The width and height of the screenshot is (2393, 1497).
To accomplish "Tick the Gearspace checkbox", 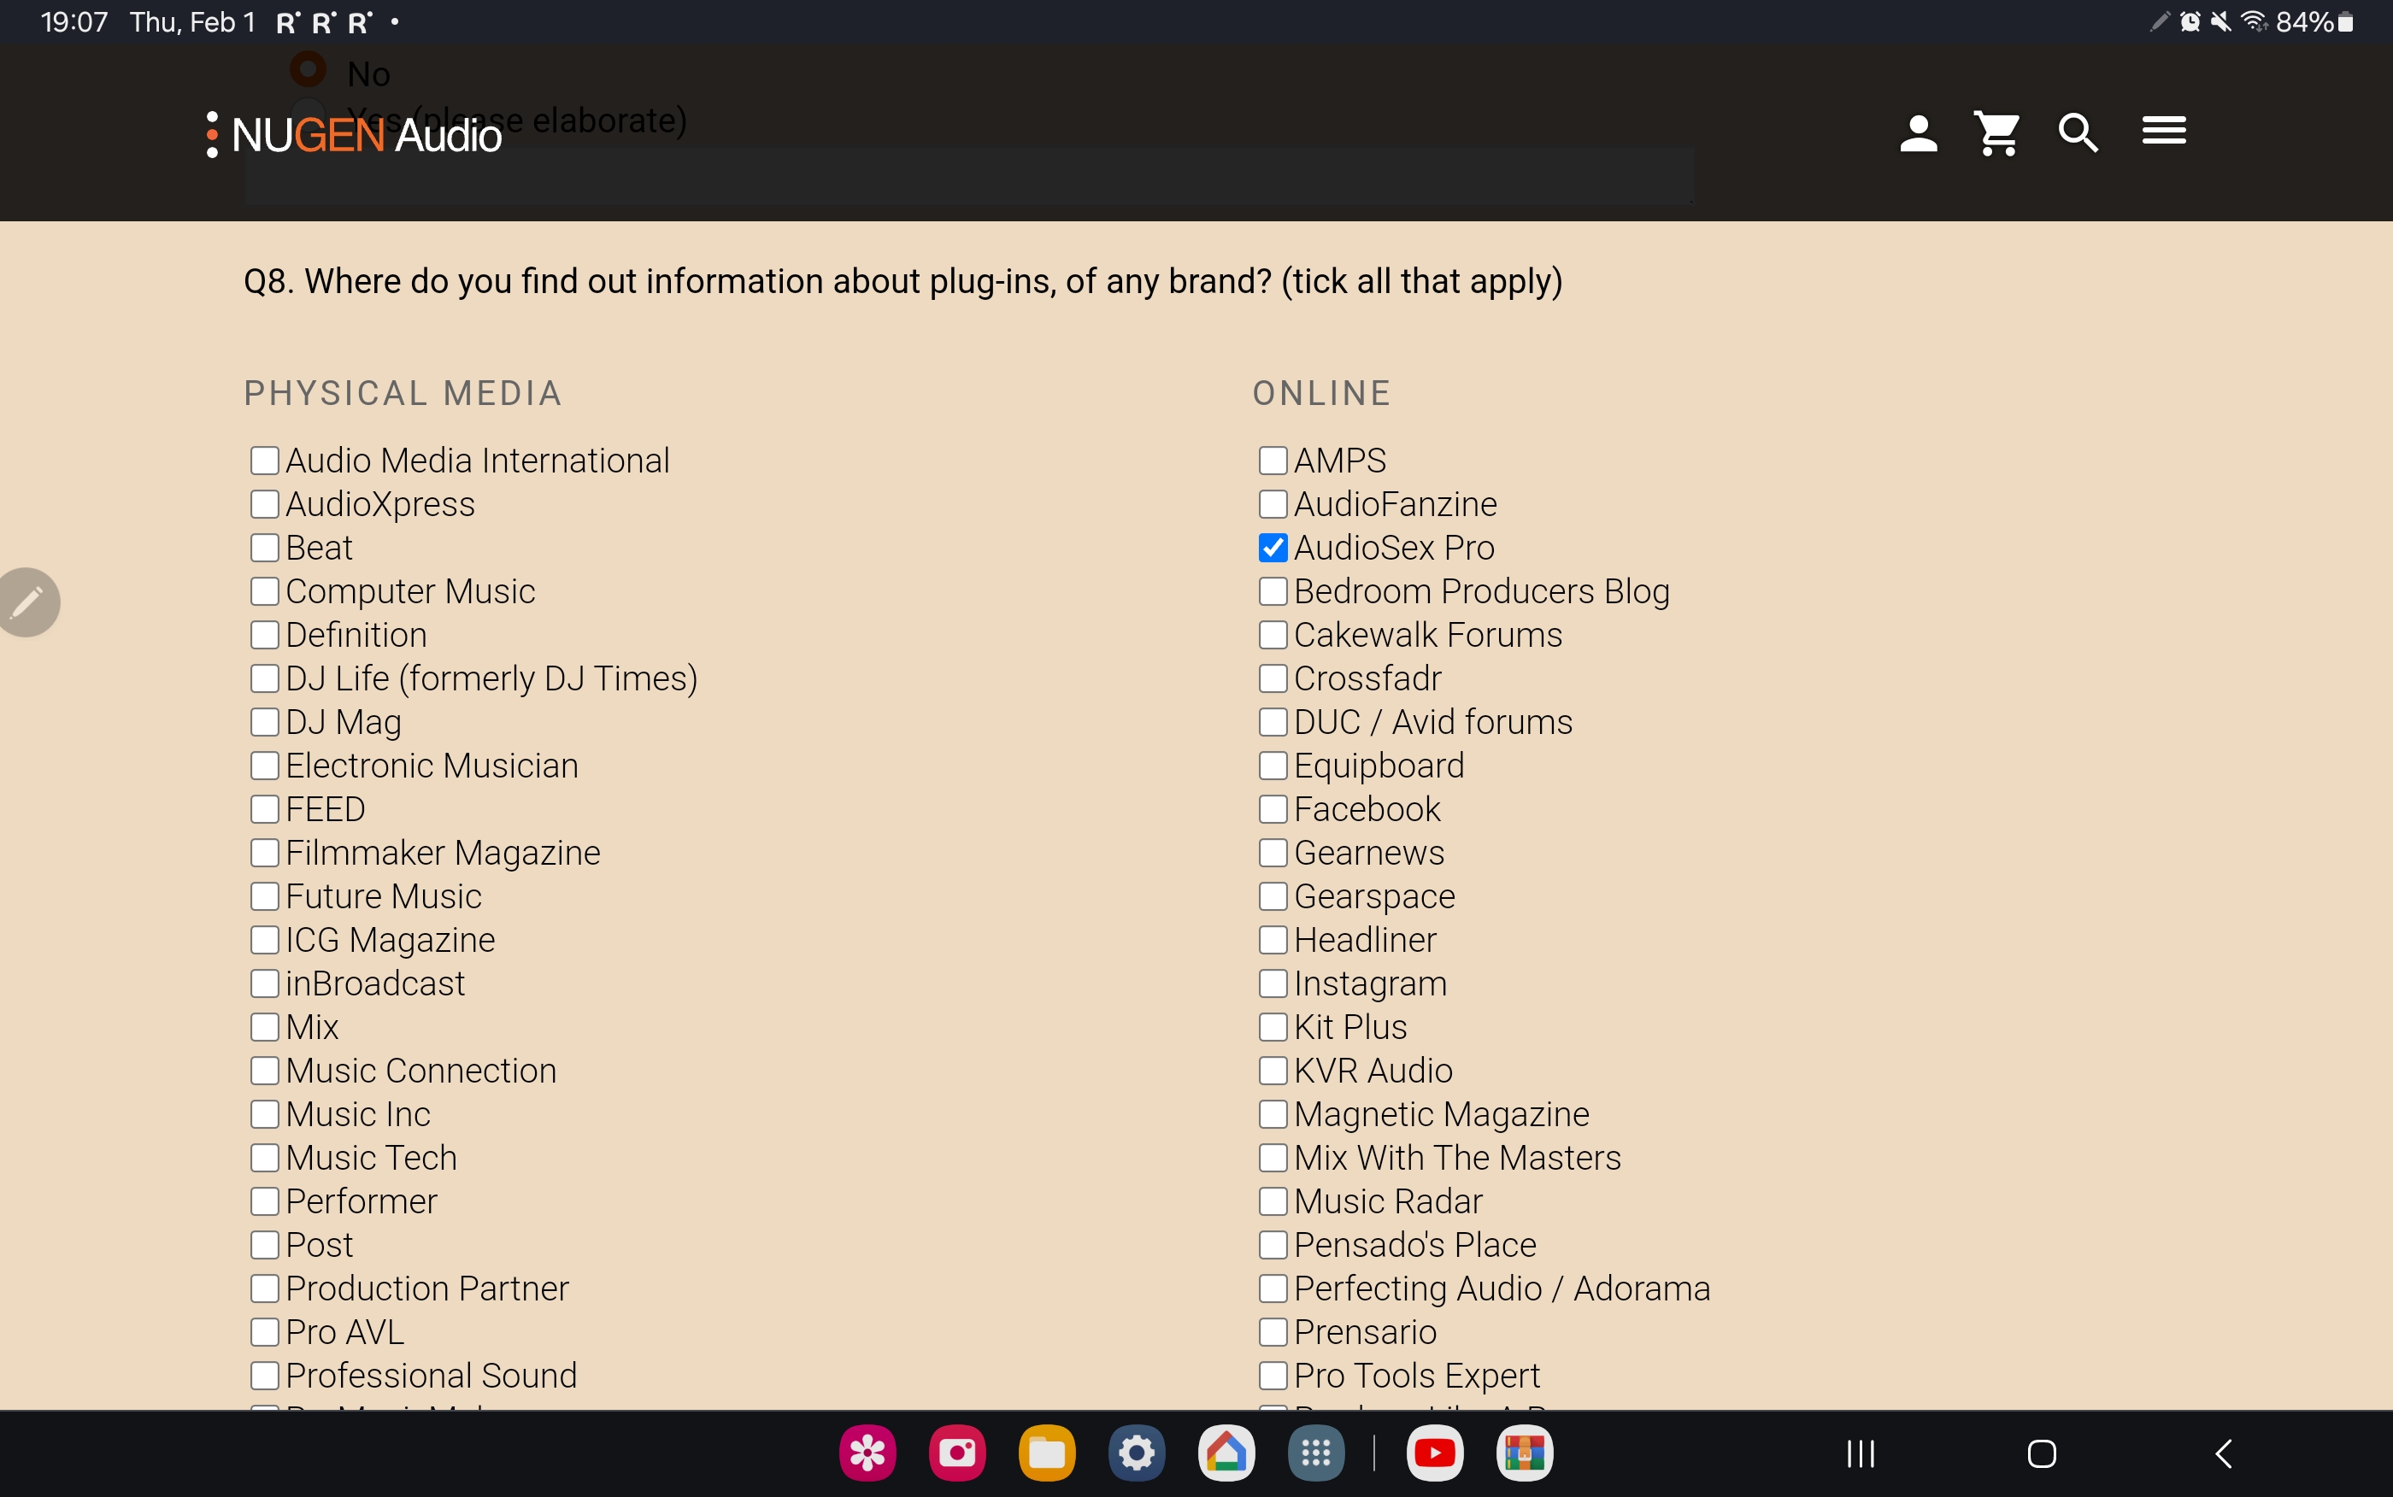I will click(1273, 896).
